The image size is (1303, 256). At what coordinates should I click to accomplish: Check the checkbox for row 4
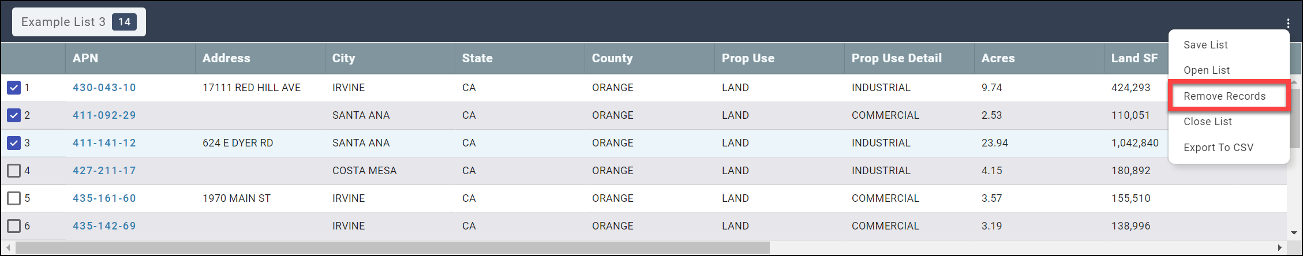(x=14, y=171)
